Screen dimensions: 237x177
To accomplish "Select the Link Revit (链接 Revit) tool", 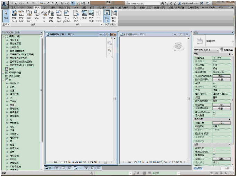I will point(14,16).
